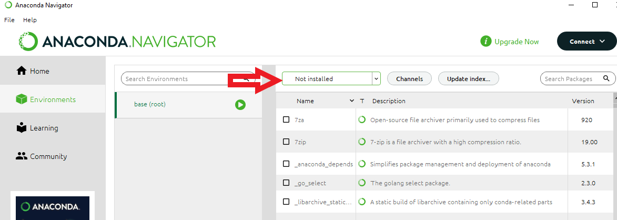Sort packages by Name column

(x=306, y=101)
